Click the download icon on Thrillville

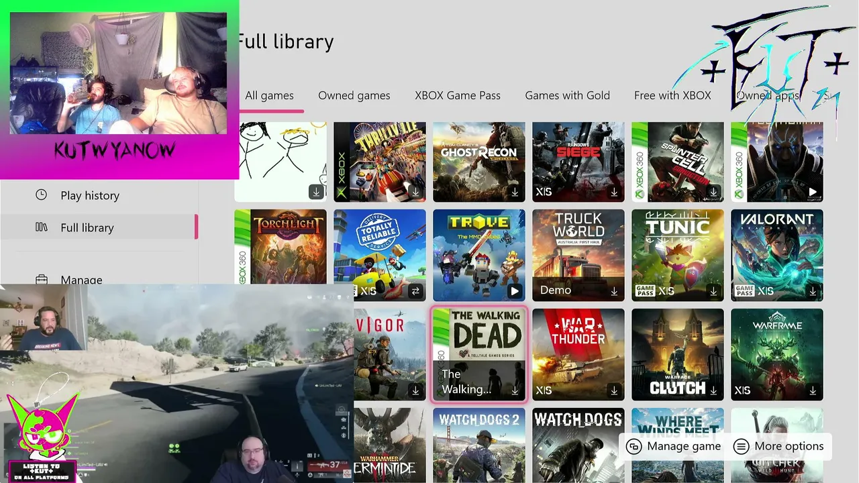point(415,192)
